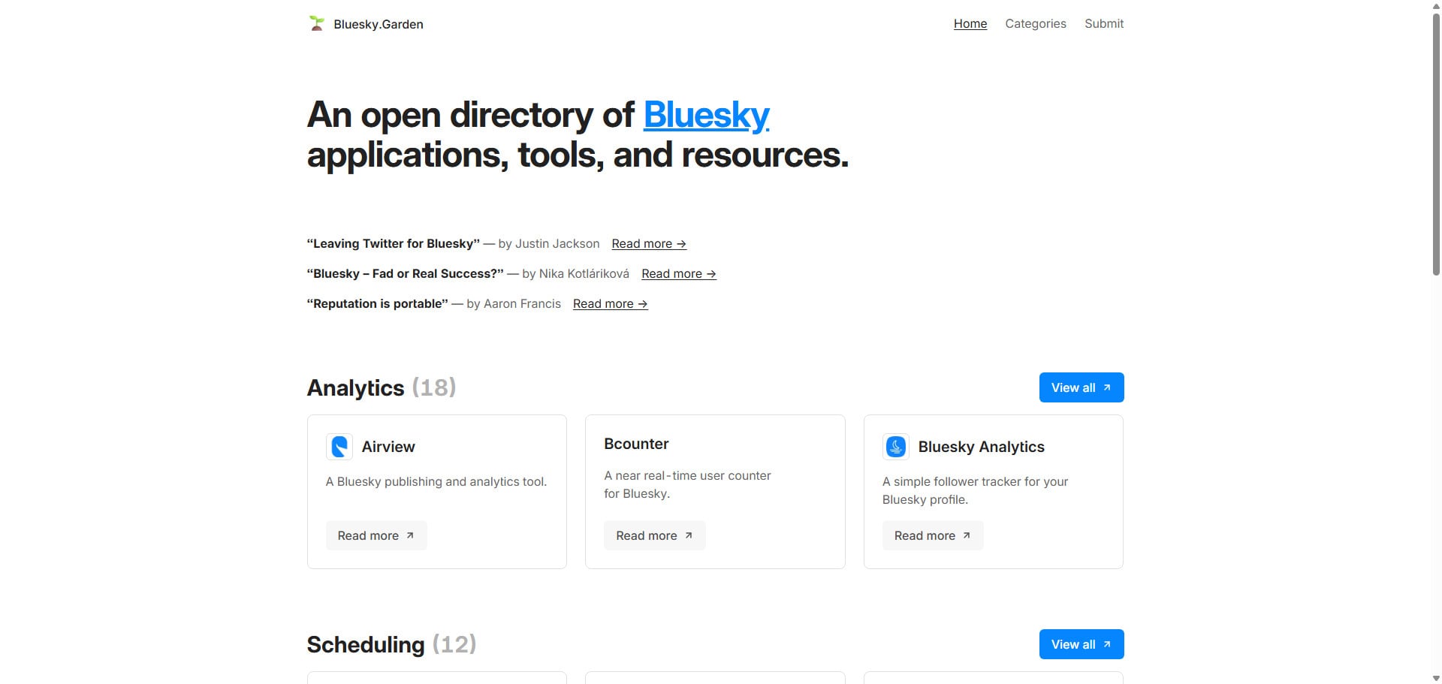Click the Airview card title
This screenshot has width=1442, height=684.
click(388, 447)
